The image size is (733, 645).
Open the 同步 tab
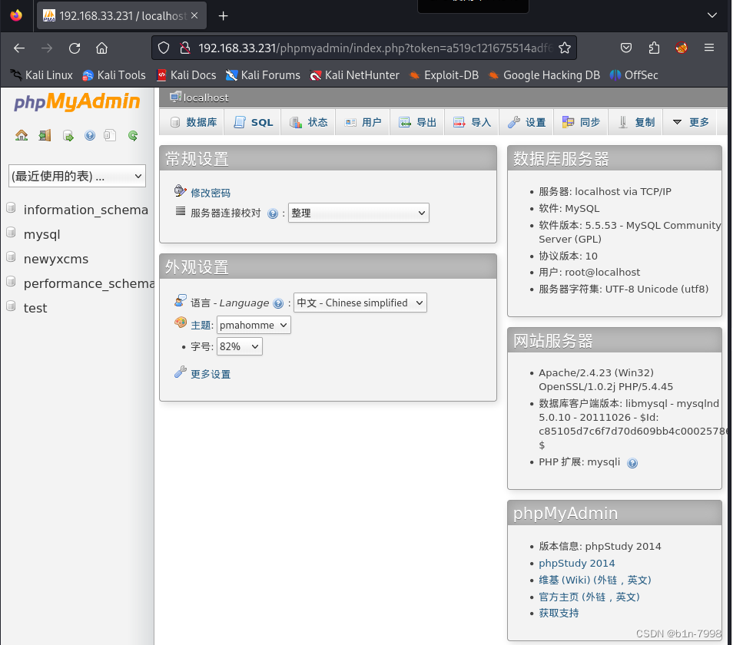point(581,122)
